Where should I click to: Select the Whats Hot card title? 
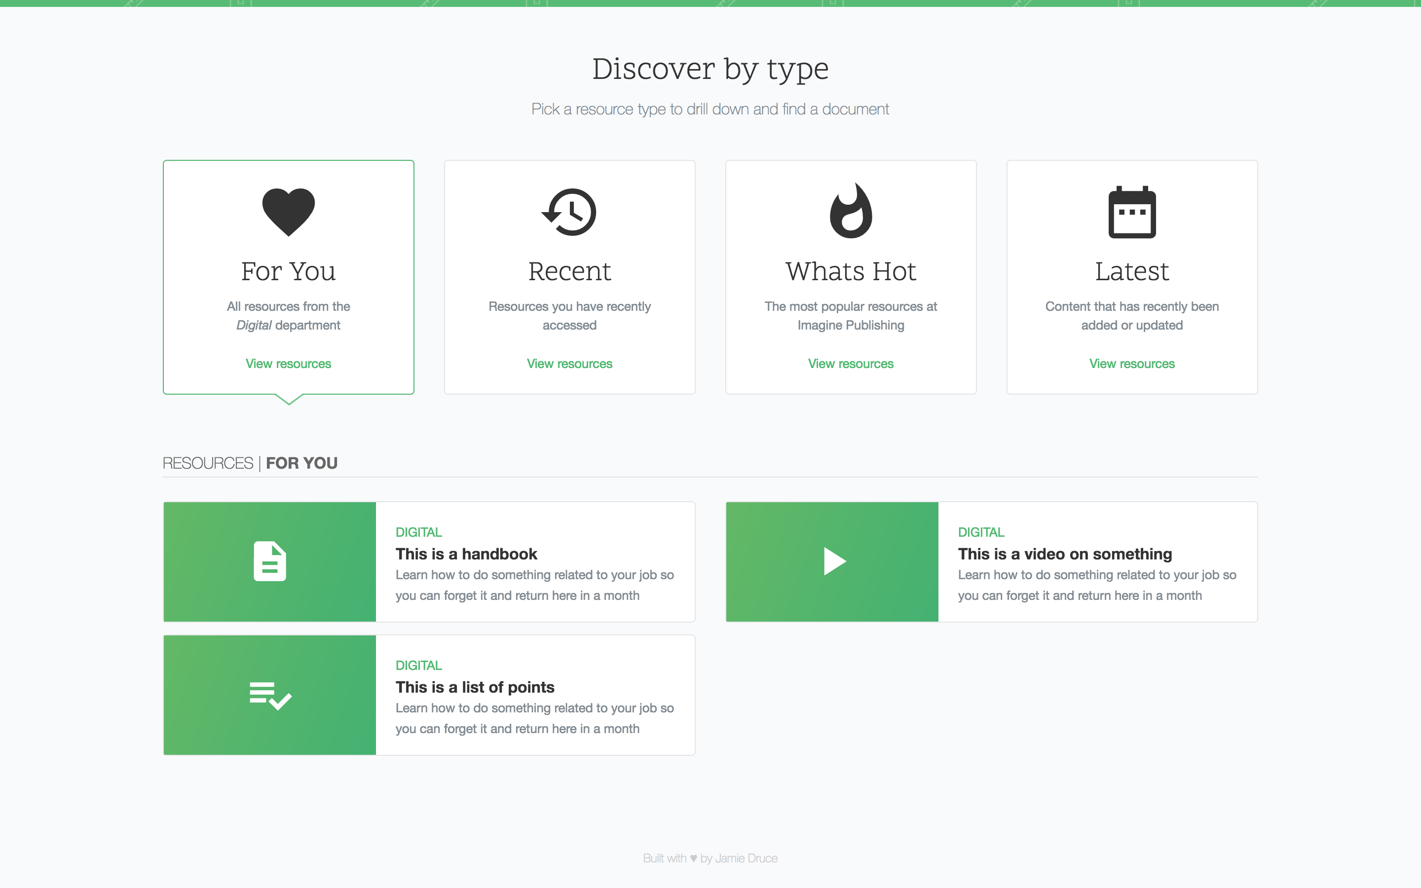tap(851, 271)
